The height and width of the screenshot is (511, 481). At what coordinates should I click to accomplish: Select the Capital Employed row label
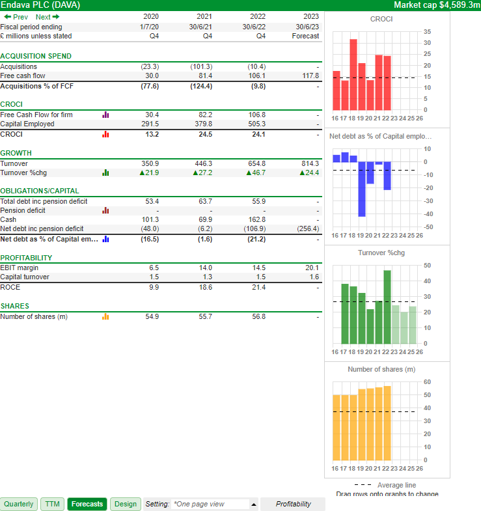[x=27, y=124]
